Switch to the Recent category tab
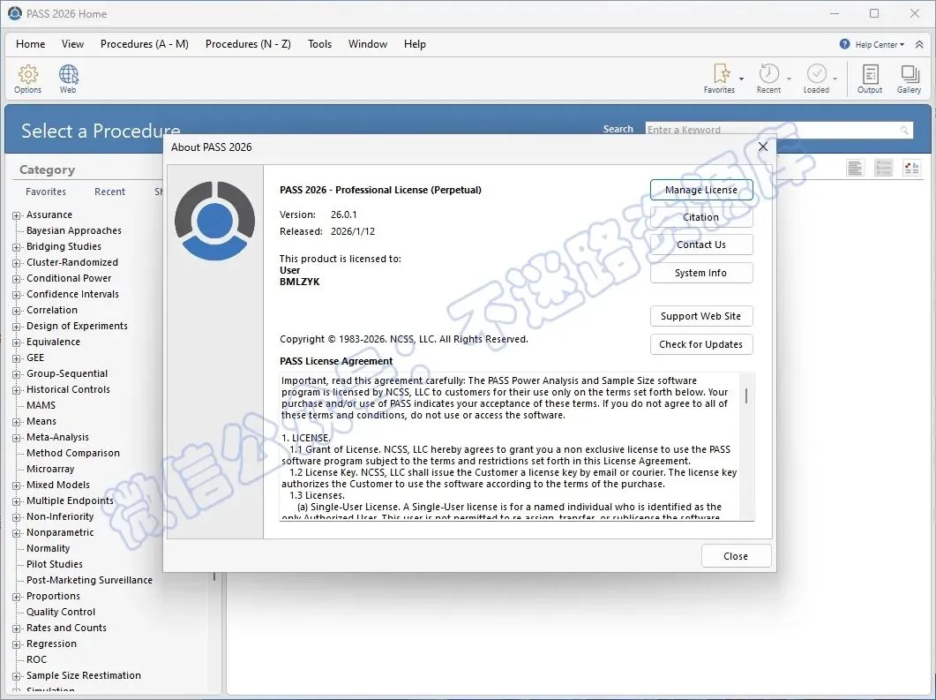This screenshot has width=936, height=700. pos(110,192)
